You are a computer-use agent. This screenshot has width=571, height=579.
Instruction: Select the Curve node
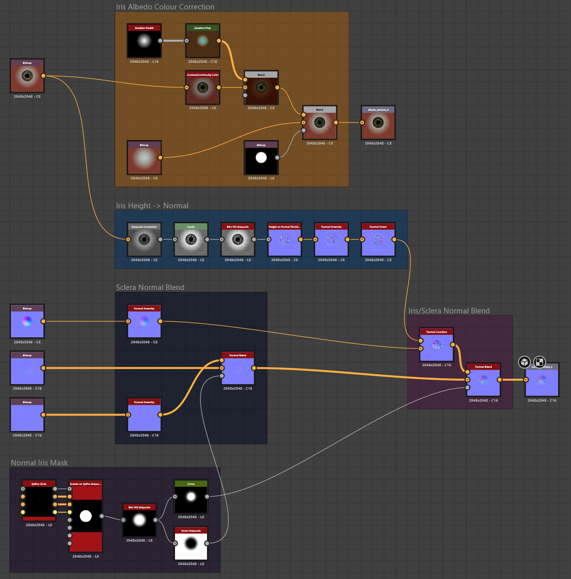(191, 497)
